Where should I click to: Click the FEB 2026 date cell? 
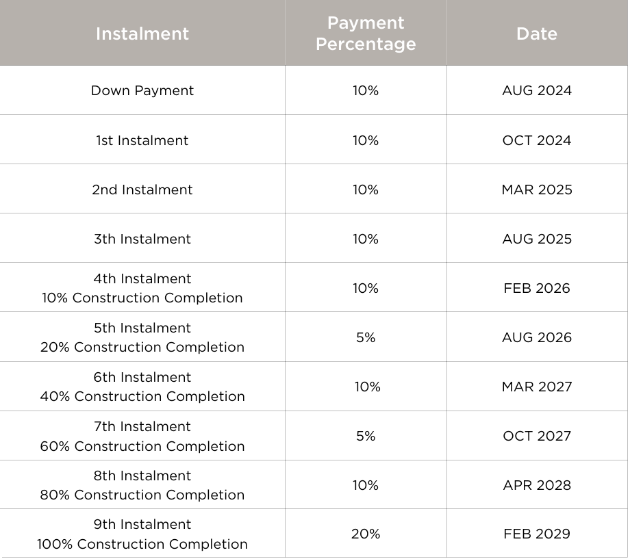pos(537,288)
